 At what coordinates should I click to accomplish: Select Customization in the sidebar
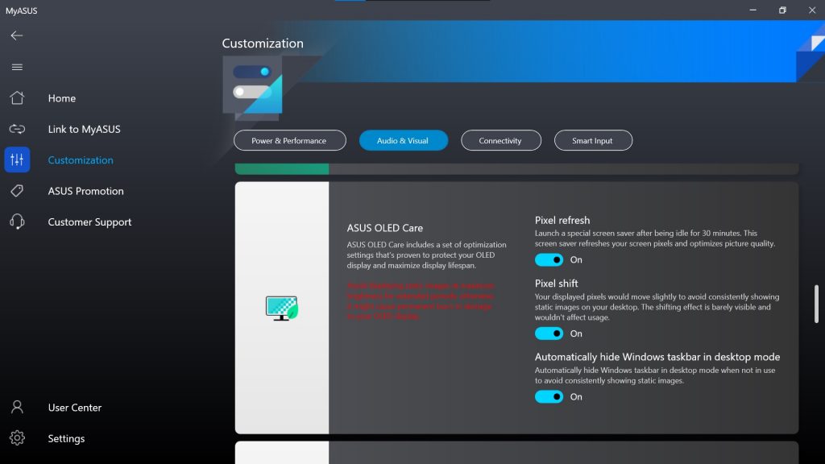click(x=81, y=160)
